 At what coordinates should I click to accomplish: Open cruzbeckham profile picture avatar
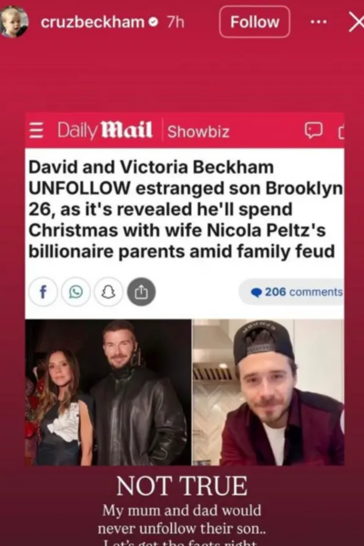click(14, 22)
